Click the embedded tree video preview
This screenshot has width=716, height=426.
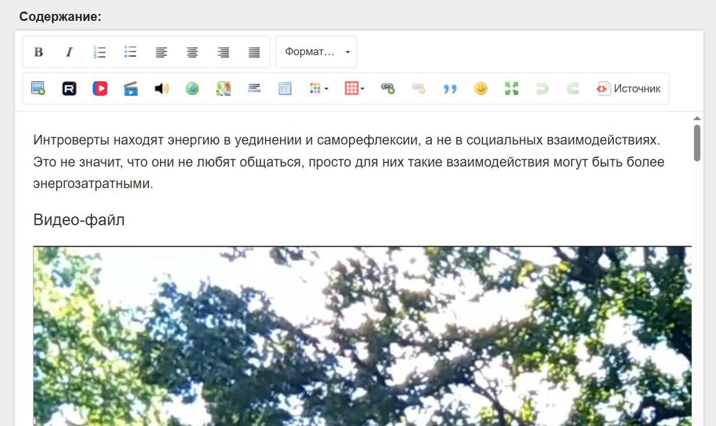point(362,336)
